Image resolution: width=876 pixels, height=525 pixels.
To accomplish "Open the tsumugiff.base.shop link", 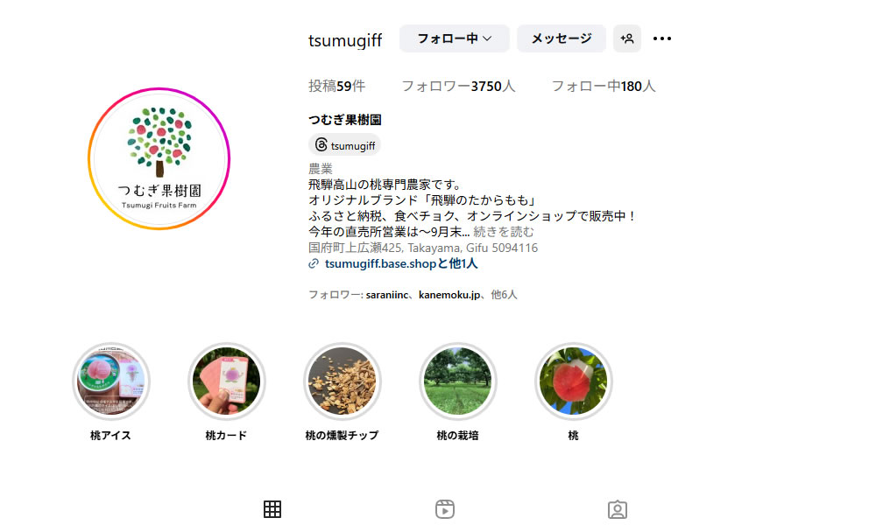I will 380,263.
